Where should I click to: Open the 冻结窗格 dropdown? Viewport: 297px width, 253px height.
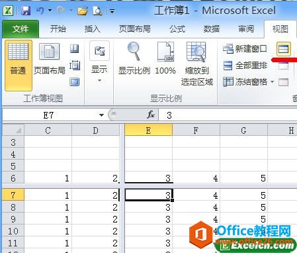(249, 82)
